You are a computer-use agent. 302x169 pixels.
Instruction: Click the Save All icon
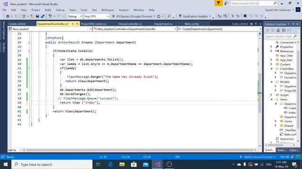pyautogui.click(x=42, y=16)
